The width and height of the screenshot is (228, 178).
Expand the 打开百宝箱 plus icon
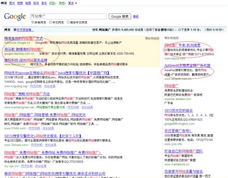[x=15, y=30]
